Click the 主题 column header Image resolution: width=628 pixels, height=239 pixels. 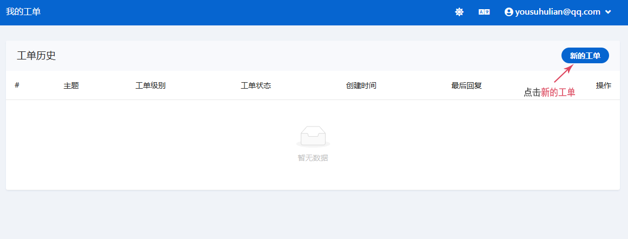71,85
